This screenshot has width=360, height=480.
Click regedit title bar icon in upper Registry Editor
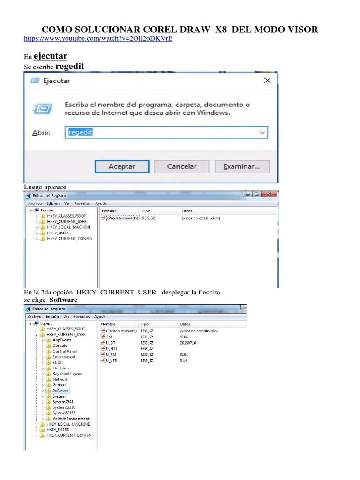click(29, 196)
